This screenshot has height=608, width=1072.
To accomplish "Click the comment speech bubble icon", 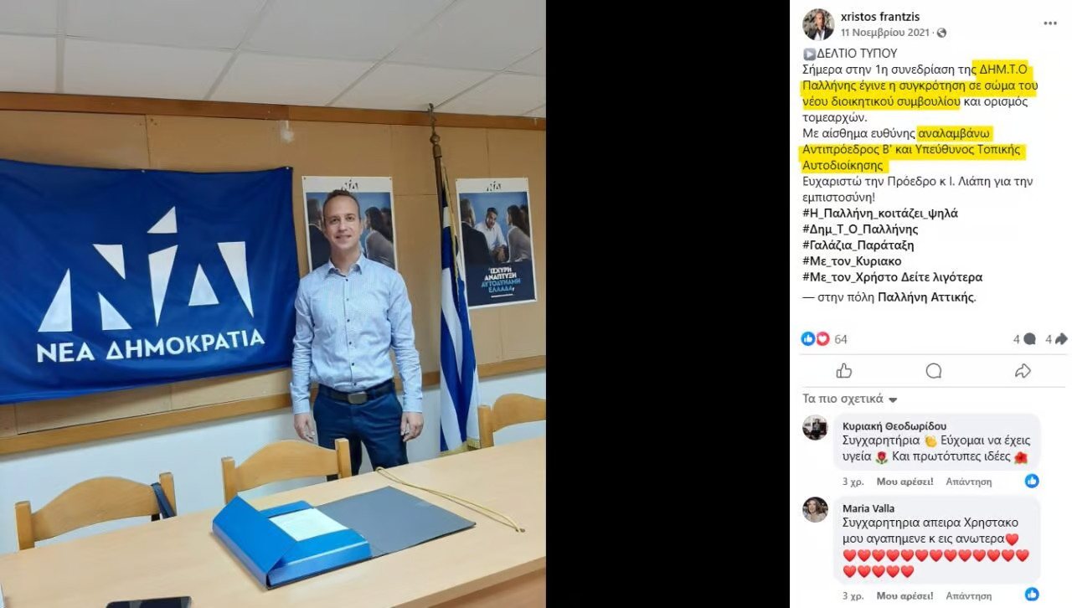I will point(934,371).
